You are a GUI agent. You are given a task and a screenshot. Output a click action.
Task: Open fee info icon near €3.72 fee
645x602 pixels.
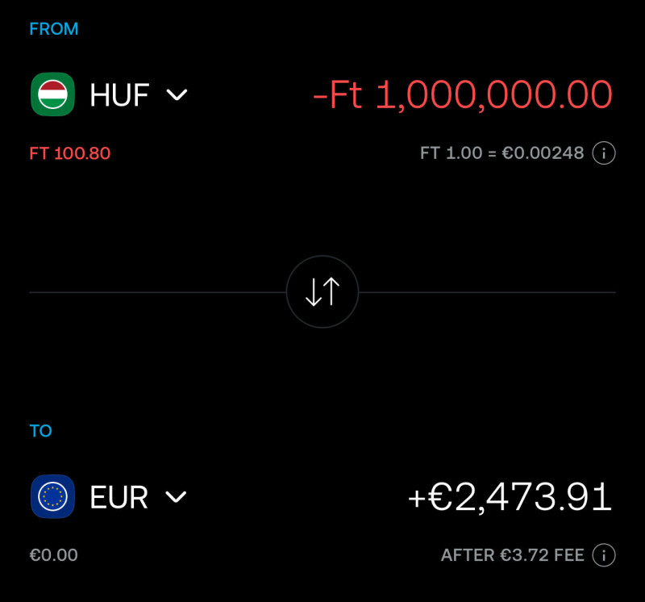click(603, 555)
